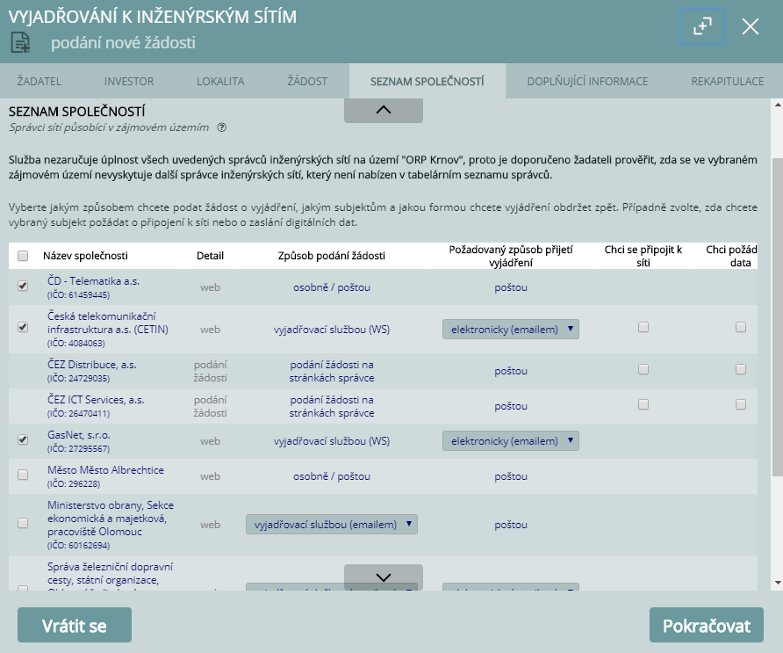
Task: Click the Vrátit se button
Action: (x=75, y=625)
